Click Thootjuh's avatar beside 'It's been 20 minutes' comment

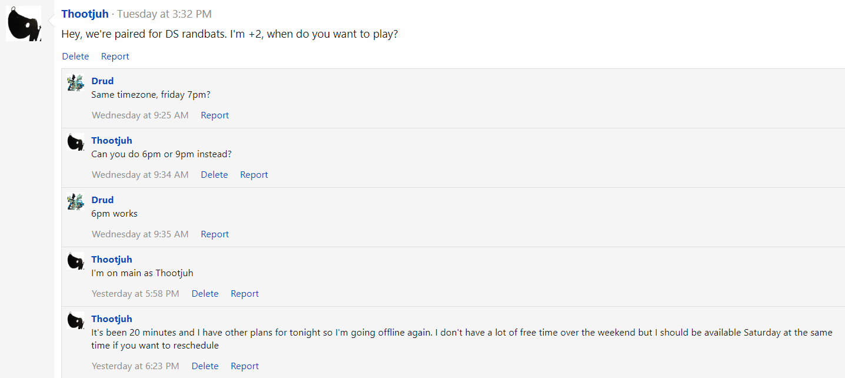click(75, 321)
